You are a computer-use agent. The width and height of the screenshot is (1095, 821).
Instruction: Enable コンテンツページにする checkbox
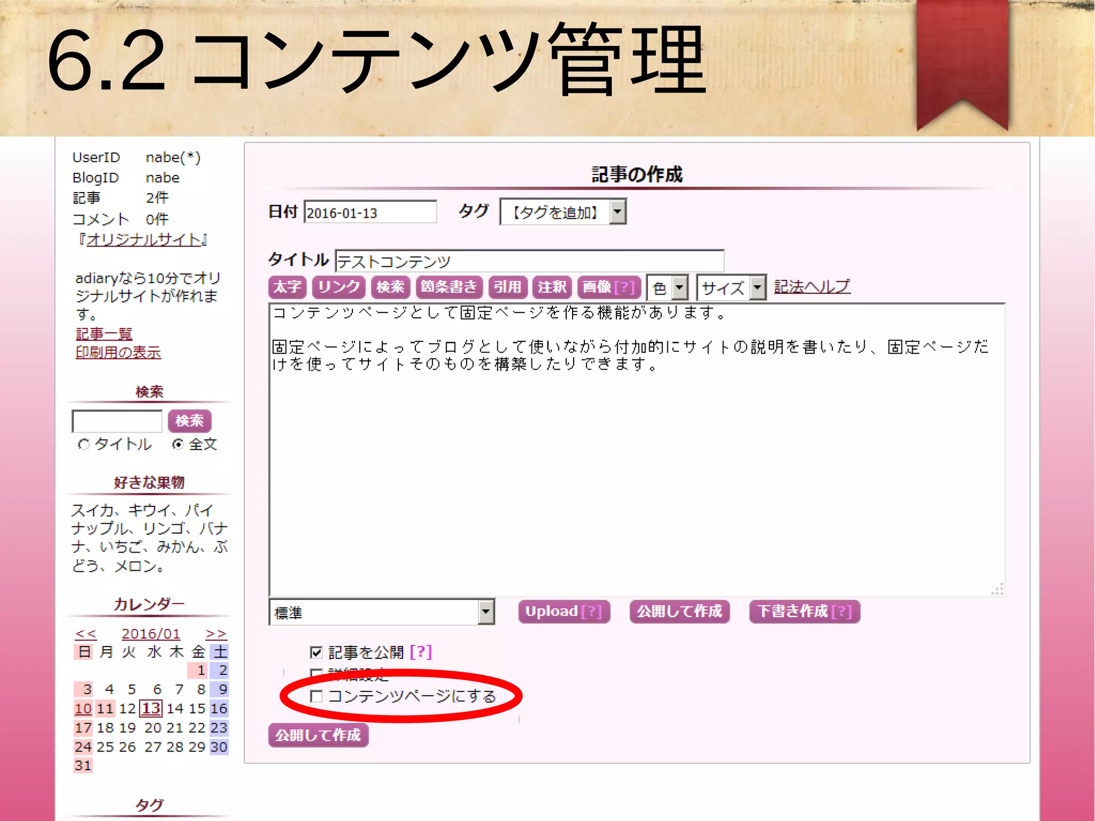317,696
